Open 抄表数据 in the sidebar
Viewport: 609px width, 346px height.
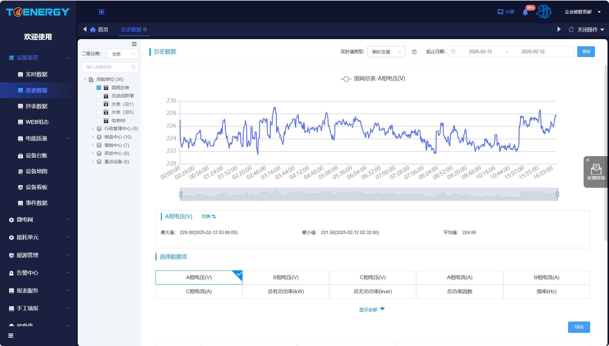click(x=36, y=106)
